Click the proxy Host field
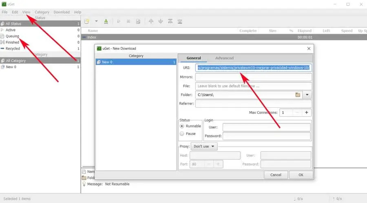Image resolution: width=367 pixels, height=203 pixels. click(215, 155)
